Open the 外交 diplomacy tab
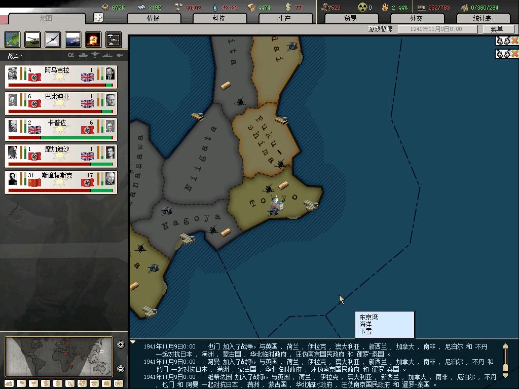This screenshot has height=389, width=519. [416, 18]
